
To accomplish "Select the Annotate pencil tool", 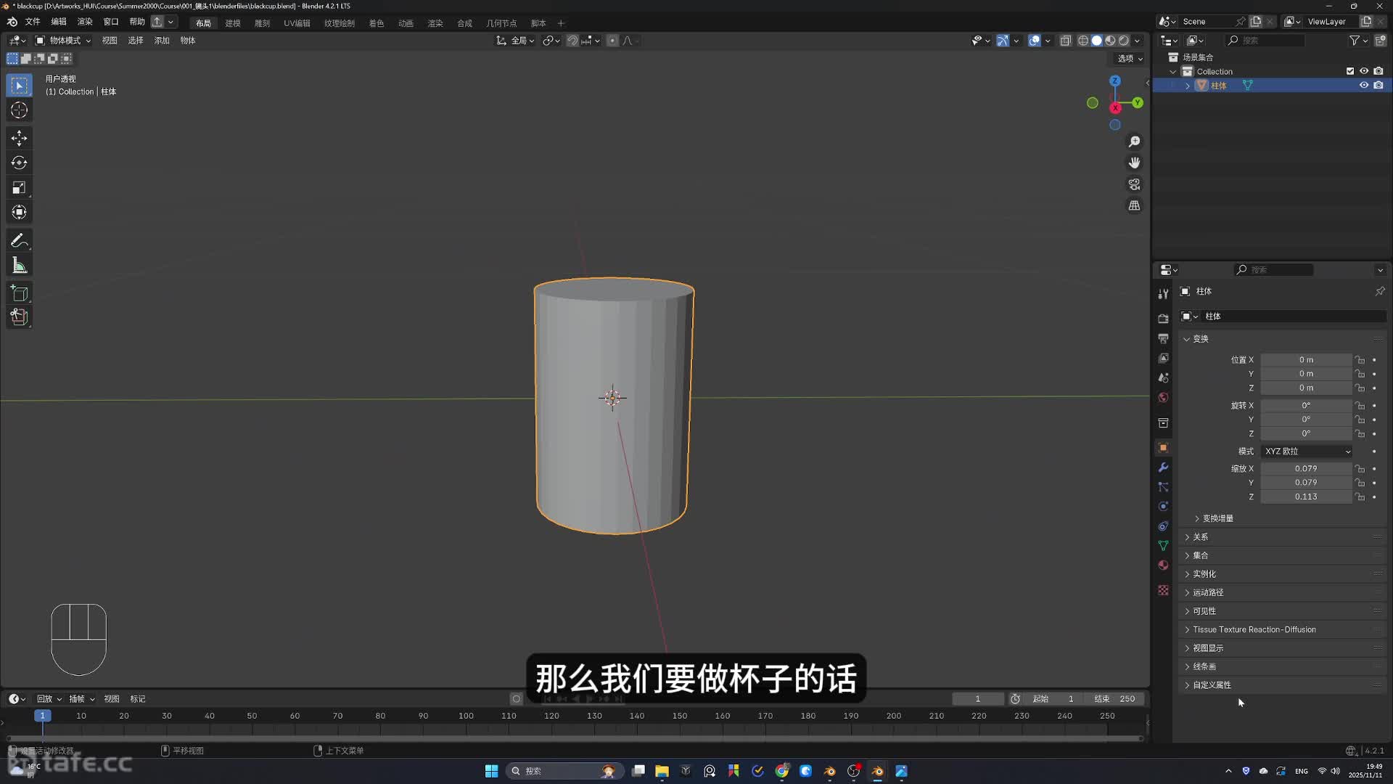I will (x=20, y=240).
